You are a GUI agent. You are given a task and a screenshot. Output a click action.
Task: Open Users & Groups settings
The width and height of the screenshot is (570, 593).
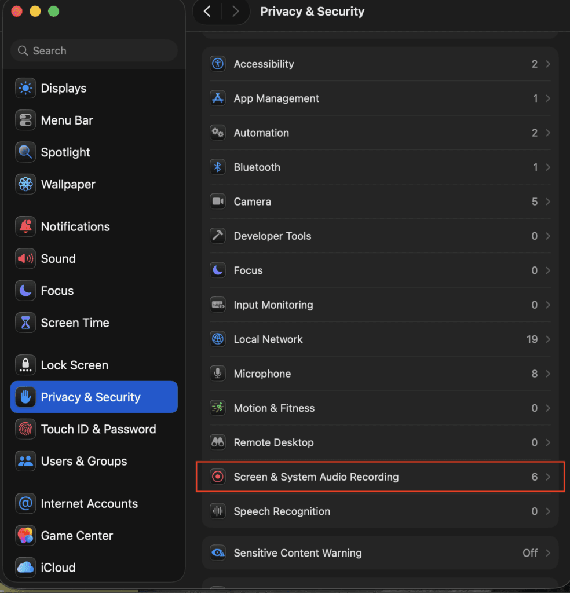84,462
